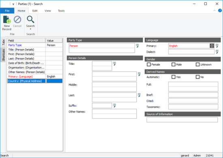Viewport: 223px width, 158px height.
Task: Click the Search magnifier icon
Action: [x=30, y=19]
